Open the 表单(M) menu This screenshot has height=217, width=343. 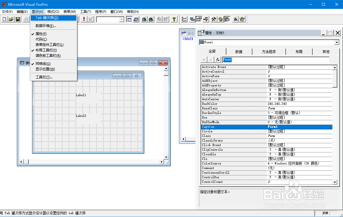pos(70,11)
